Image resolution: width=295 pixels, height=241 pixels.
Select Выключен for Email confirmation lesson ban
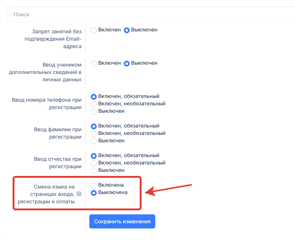coord(127,30)
